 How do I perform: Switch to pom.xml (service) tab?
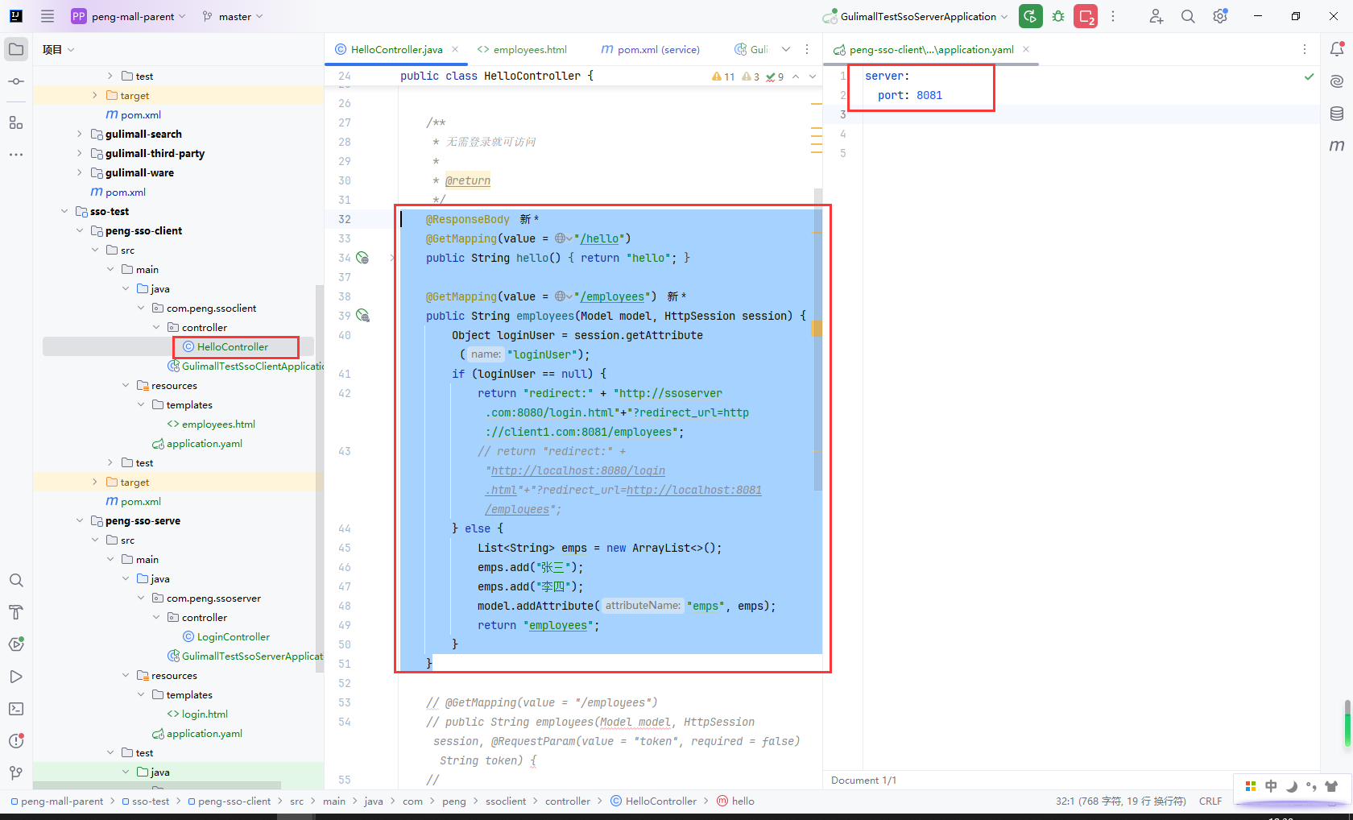tap(650, 49)
